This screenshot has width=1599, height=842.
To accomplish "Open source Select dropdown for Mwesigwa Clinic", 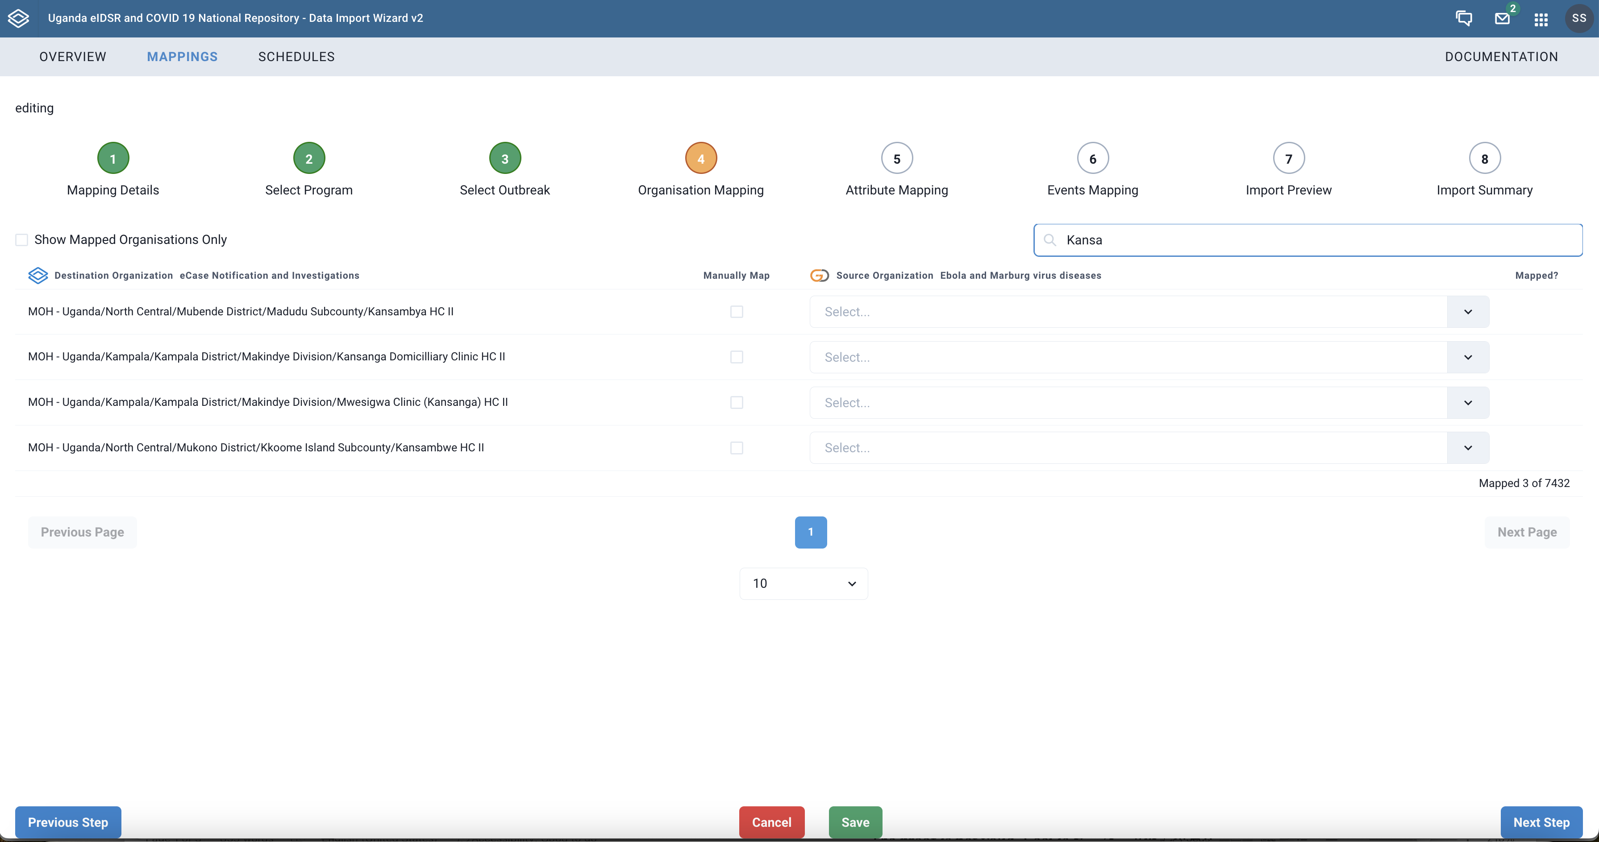I will click(x=1149, y=402).
